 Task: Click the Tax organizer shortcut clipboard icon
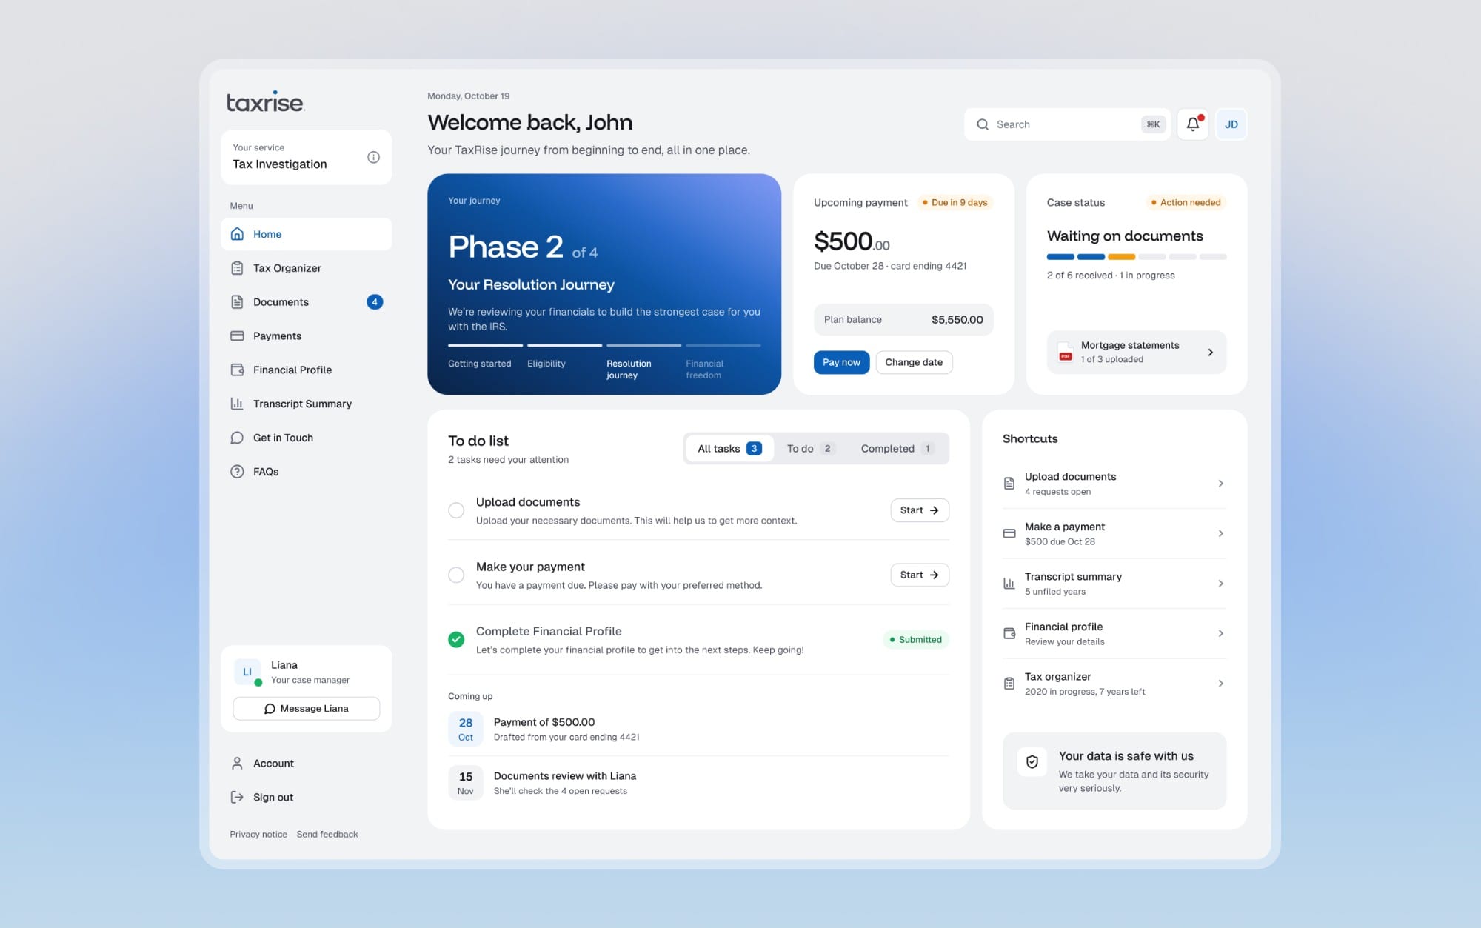(x=1009, y=684)
